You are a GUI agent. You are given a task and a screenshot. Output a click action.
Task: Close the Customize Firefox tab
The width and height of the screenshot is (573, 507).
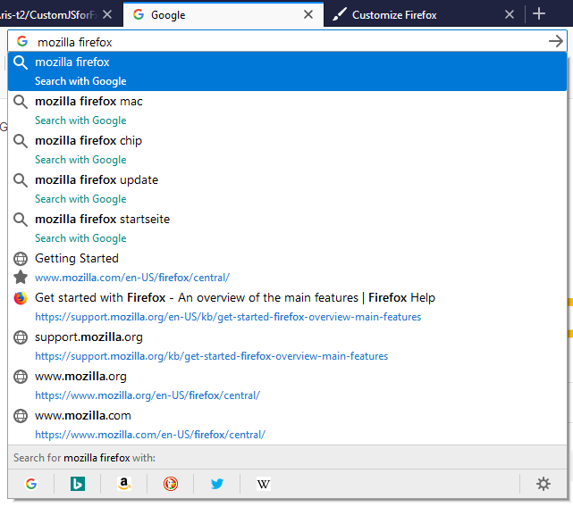[x=510, y=14]
